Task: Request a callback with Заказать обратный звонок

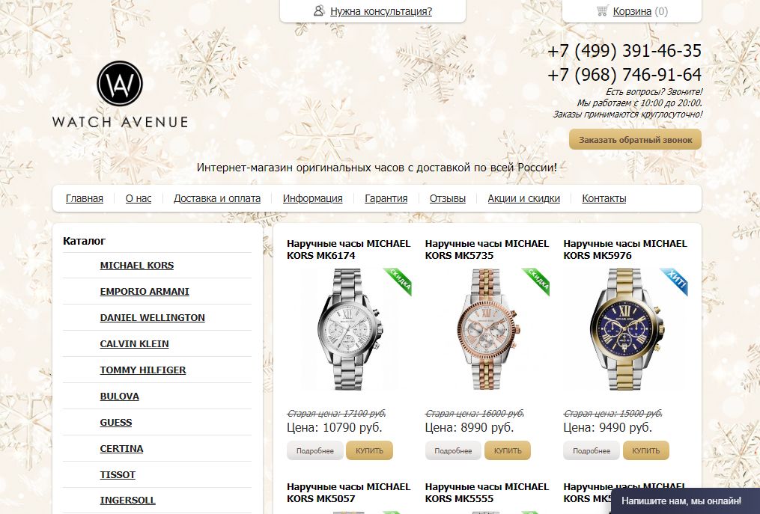Action: click(x=635, y=139)
